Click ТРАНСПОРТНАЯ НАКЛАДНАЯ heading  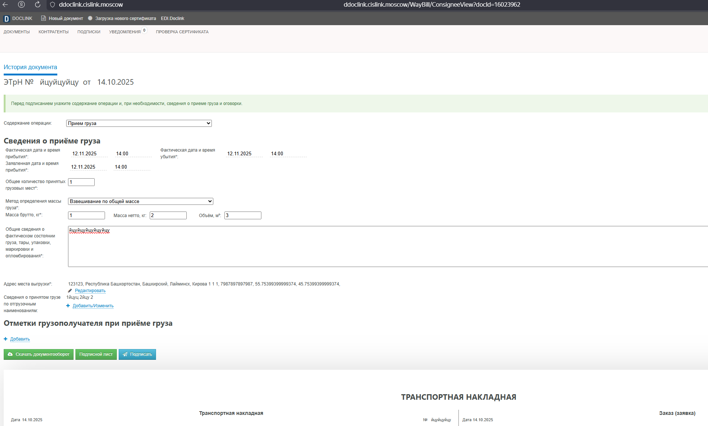tap(458, 397)
